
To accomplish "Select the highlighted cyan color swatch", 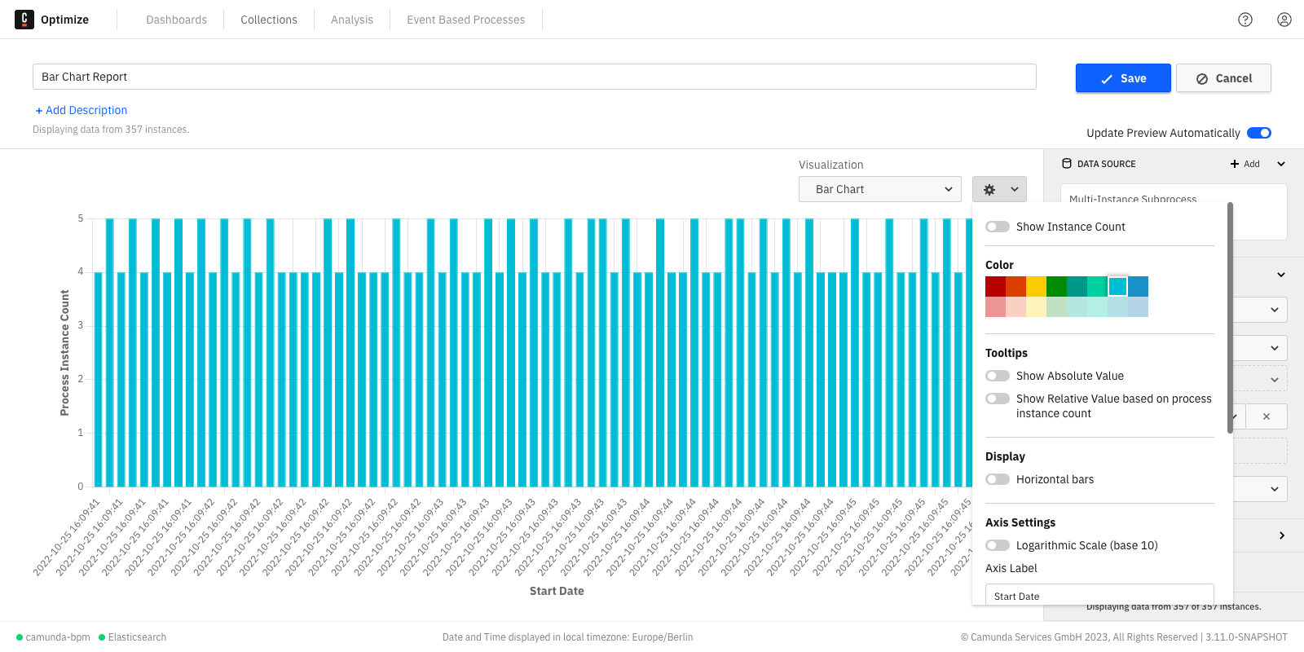I will tap(1117, 286).
